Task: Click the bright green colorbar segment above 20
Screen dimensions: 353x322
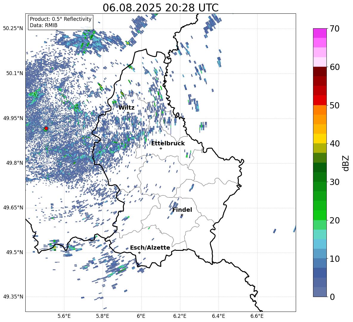Action: click(320, 215)
